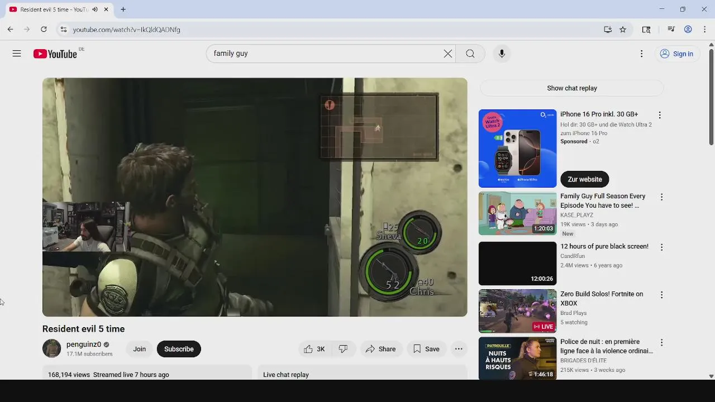Open iPhone 16 Pro ad image
This screenshot has height=402, width=715.
point(517,149)
